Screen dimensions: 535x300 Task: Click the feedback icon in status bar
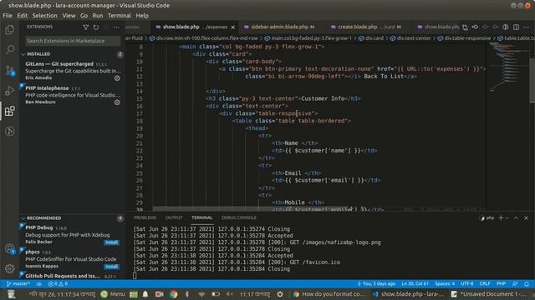pos(515,283)
